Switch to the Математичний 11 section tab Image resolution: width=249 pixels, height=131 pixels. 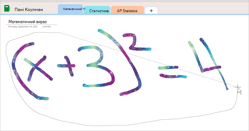[x=70, y=9]
